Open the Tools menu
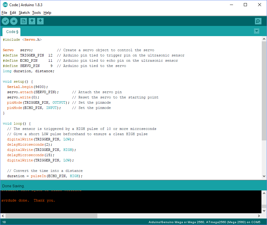Screen dimensions: 267x225 [x=36, y=13]
